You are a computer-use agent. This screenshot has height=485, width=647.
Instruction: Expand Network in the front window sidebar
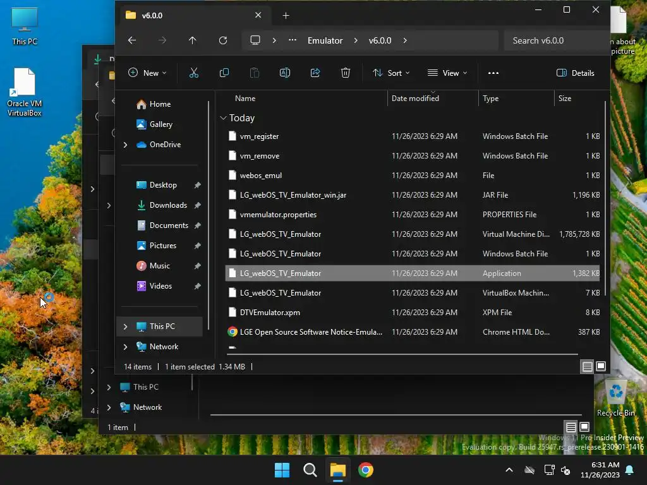(x=126, y=347)
